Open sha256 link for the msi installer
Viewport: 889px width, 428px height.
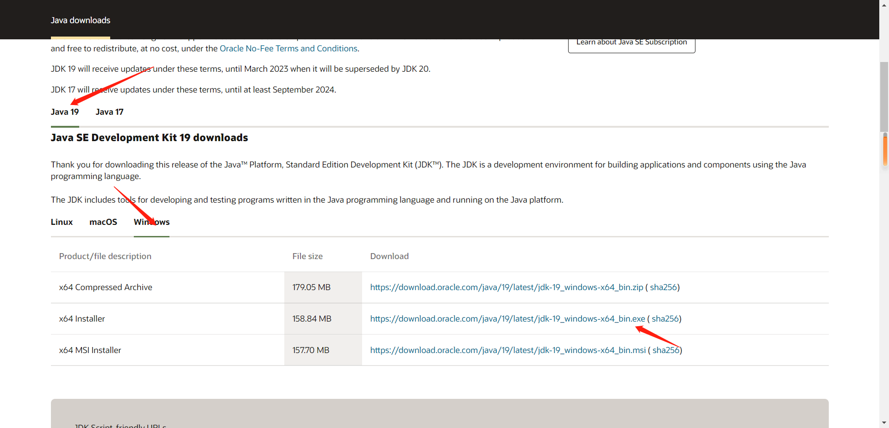pyautogui.click(x=666, y=350)
